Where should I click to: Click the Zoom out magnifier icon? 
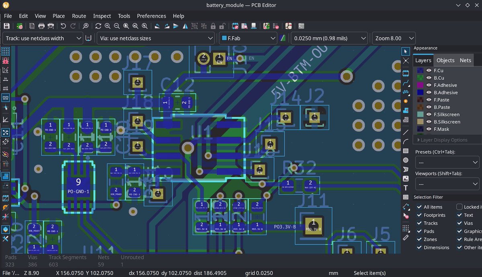(116, 26)
